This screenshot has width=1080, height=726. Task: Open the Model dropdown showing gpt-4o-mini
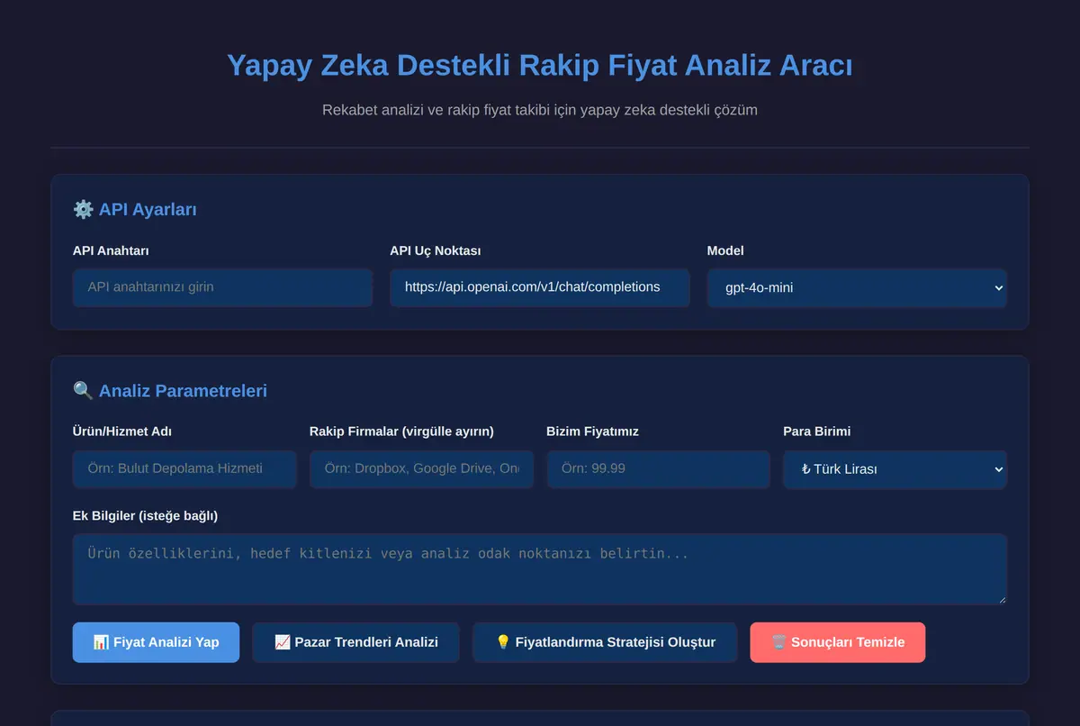pyautogui.click(x=857, y=288)
